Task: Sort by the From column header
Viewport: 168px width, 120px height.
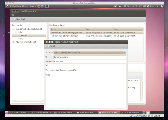Action: tap(99, 29)
